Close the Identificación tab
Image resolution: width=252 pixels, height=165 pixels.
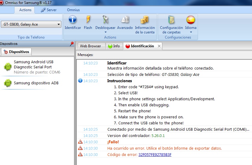click(159, 46)
